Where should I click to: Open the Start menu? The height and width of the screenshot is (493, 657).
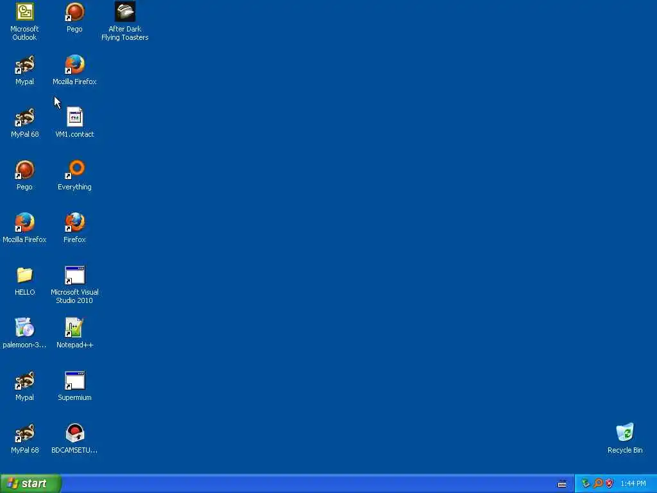pyautogui.click(x=31, y=483)
